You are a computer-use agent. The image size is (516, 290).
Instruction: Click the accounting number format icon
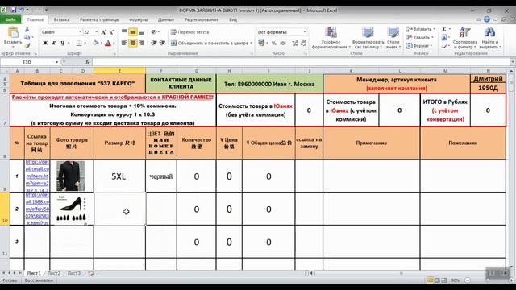click(261, 43)
